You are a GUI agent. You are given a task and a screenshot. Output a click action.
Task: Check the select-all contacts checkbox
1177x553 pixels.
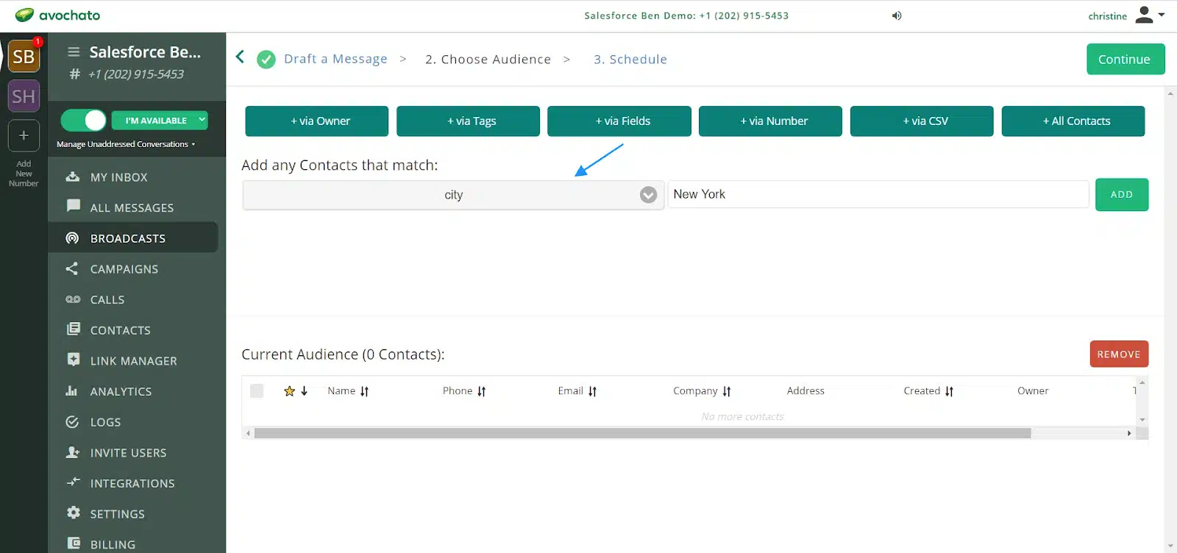click(257, 391)
